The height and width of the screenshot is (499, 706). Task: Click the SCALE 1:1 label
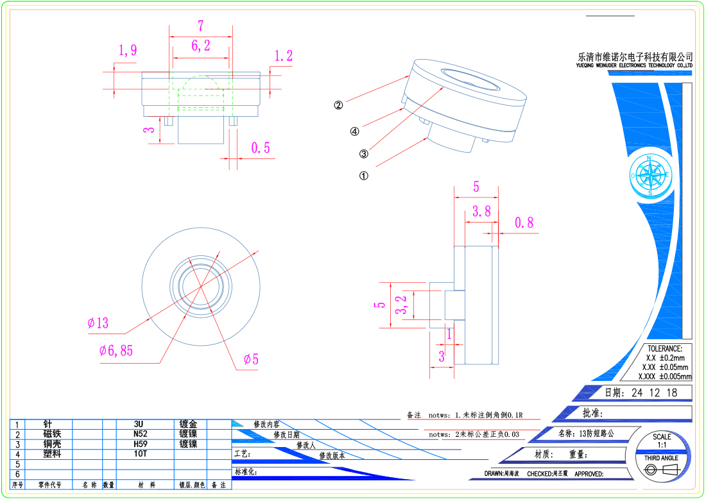661,441
